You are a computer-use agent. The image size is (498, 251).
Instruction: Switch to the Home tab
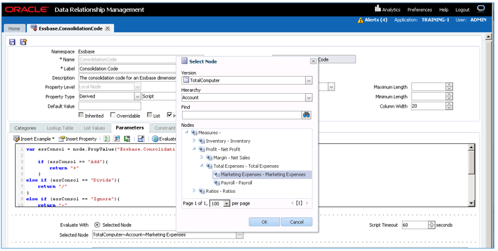click(x=14, y=28)
